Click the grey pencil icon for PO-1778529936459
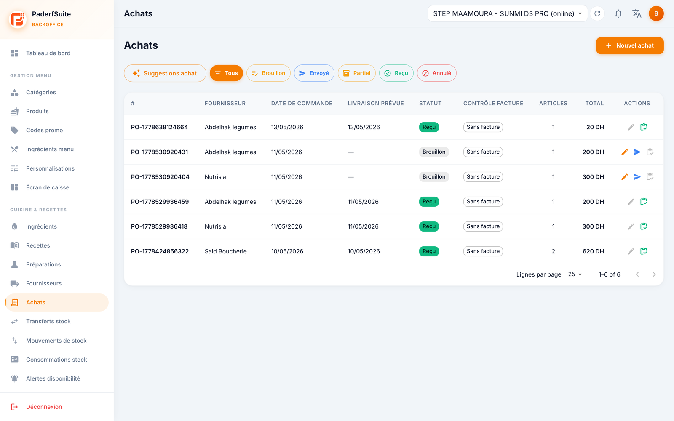674x421 pixels. 631,202
